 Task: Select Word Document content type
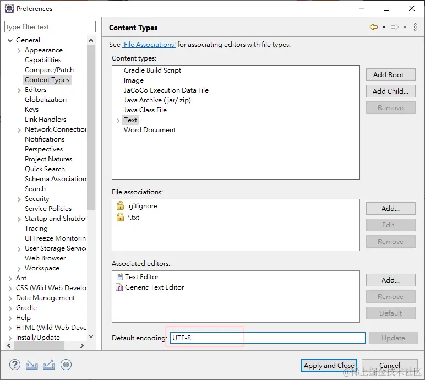[x=150, y=129]
